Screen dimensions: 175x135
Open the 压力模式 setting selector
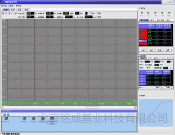coord(149,65)
